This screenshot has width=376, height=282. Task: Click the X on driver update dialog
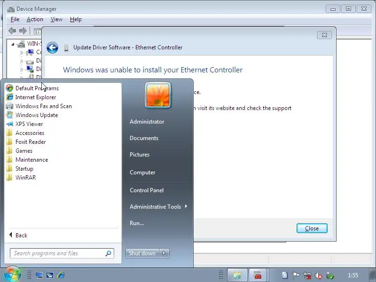pyautogui.click(x=324, y=35)
